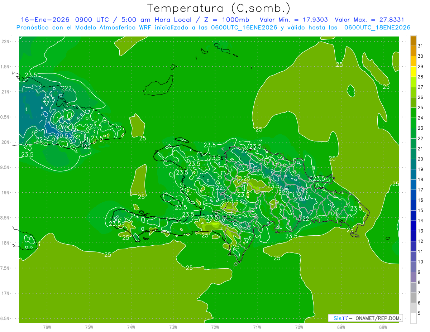Click the "68W" longitude axis label
The height and width of the screenshot is (332, 430).
383,327
